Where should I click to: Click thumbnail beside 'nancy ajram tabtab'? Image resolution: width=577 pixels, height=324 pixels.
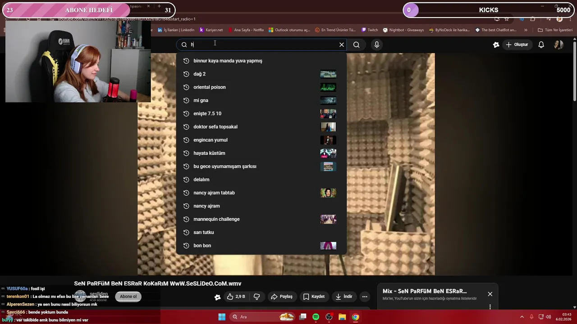coord(328,193)
